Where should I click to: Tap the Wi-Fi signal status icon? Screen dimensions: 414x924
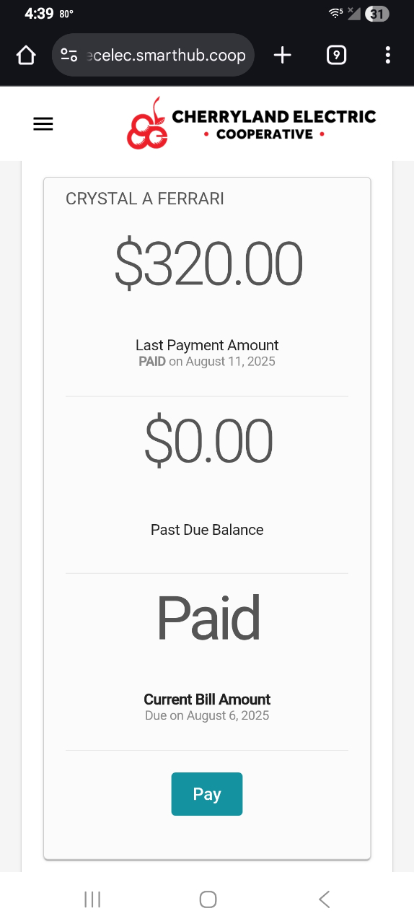(x=335, y=13)
